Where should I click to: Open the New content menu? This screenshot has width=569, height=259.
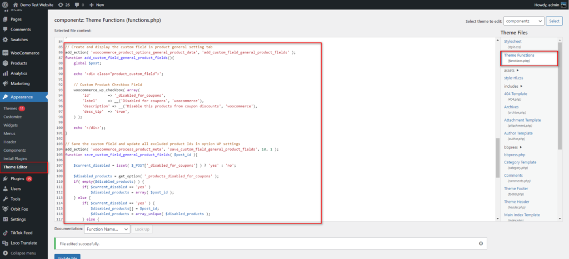coord(97,5)
